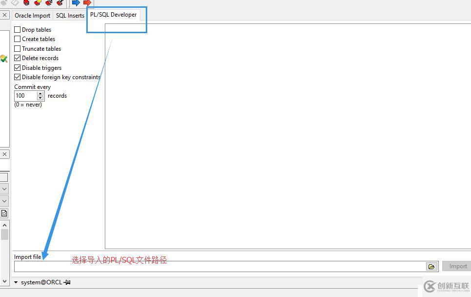Click the left panel scrollbar up arrow

[x=4, y=225]
